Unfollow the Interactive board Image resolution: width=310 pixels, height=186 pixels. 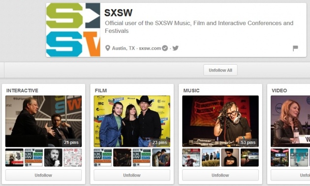coord(43,175)
